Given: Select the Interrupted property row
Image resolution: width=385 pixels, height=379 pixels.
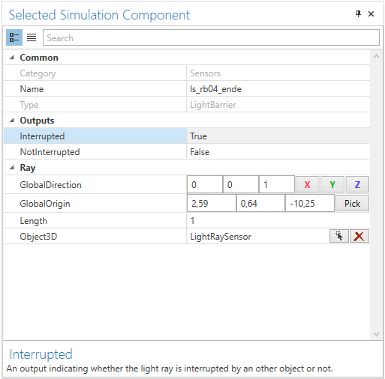Looking at the screenshot, I should [x=187, y=136].
